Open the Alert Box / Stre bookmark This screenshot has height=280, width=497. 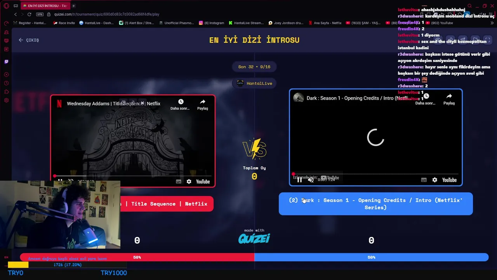point(136,23)
